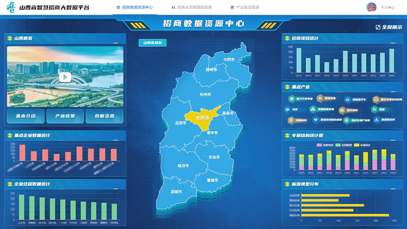Screen dimensions: 407x229
Task: Play the Shanxi overview video
Action: pyautogui.click(x=65, y=77)
